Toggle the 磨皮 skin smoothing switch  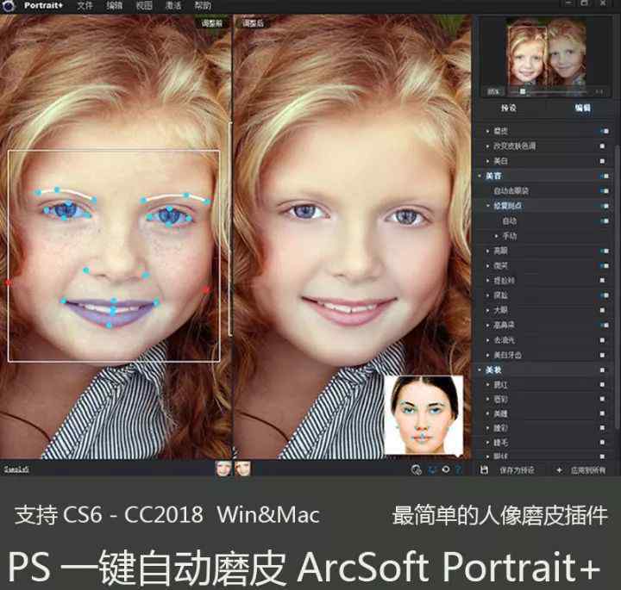(x=604, y=130)
